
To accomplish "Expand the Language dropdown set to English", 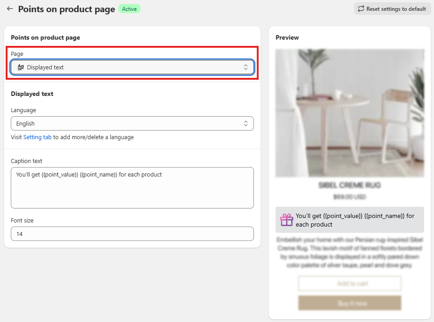I will click(x=132, y=123).
